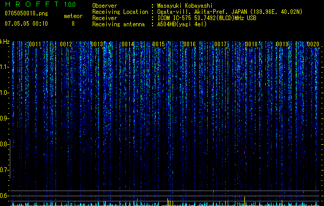Click observer name Masayuki Kobayashi
The width and height of the screenshot is (324, 206).
[185, 6]
